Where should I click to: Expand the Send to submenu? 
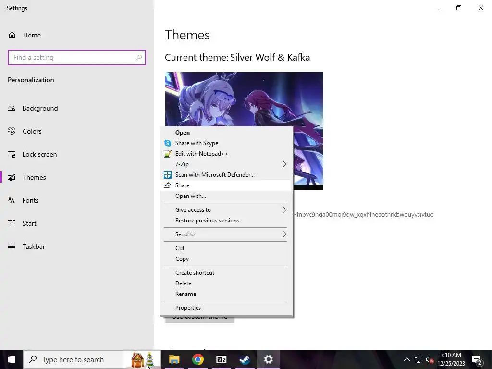[x=226, y=234]
